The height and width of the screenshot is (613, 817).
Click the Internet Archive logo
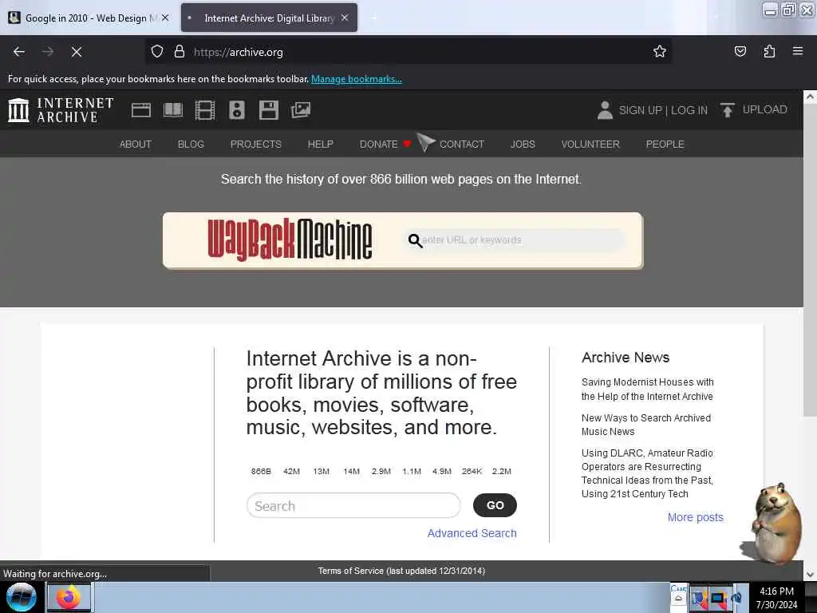click(x=61, y=110)
